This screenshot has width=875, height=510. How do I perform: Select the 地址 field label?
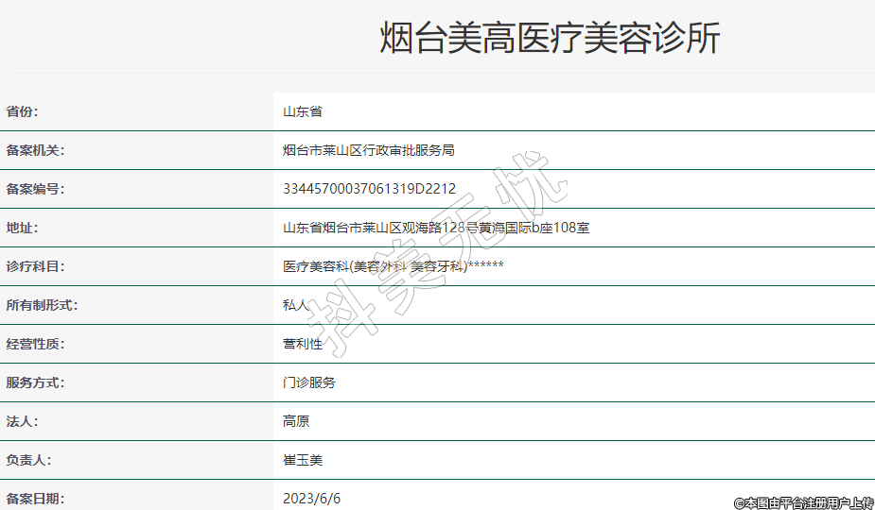pos(22,228)
